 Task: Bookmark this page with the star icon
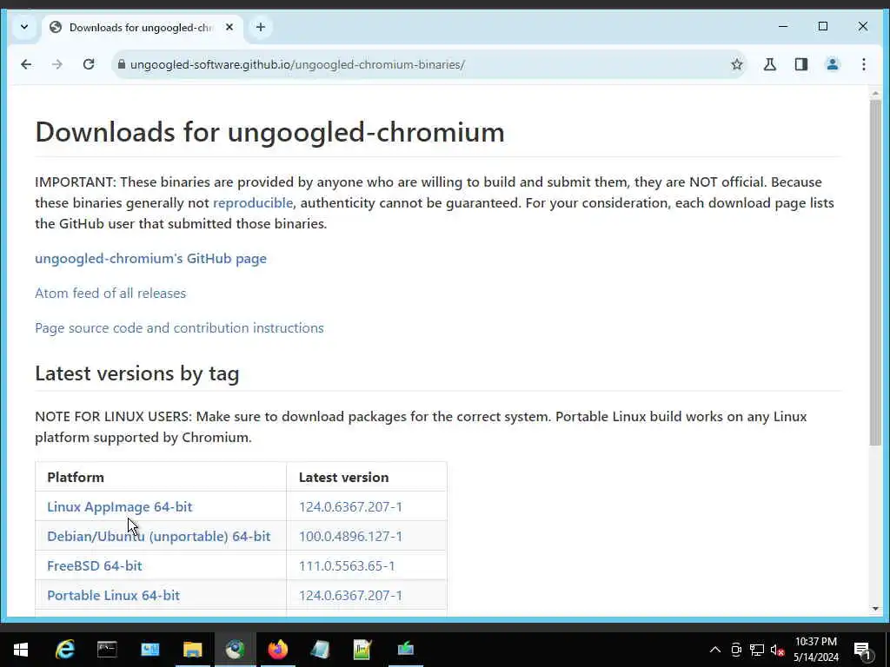(737, 64)
